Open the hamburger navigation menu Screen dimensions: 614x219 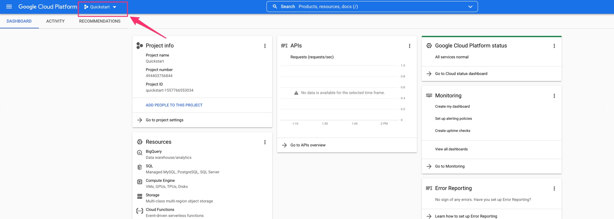pyautogui.click(x=9, y=7)
